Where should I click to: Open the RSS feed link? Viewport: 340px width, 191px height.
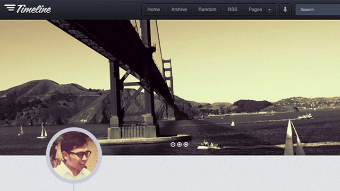click(x=232, y=10)
